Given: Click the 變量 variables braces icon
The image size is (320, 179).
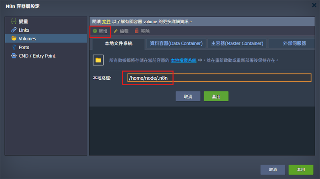Looking at the screenshot, I should click(14, 21).
